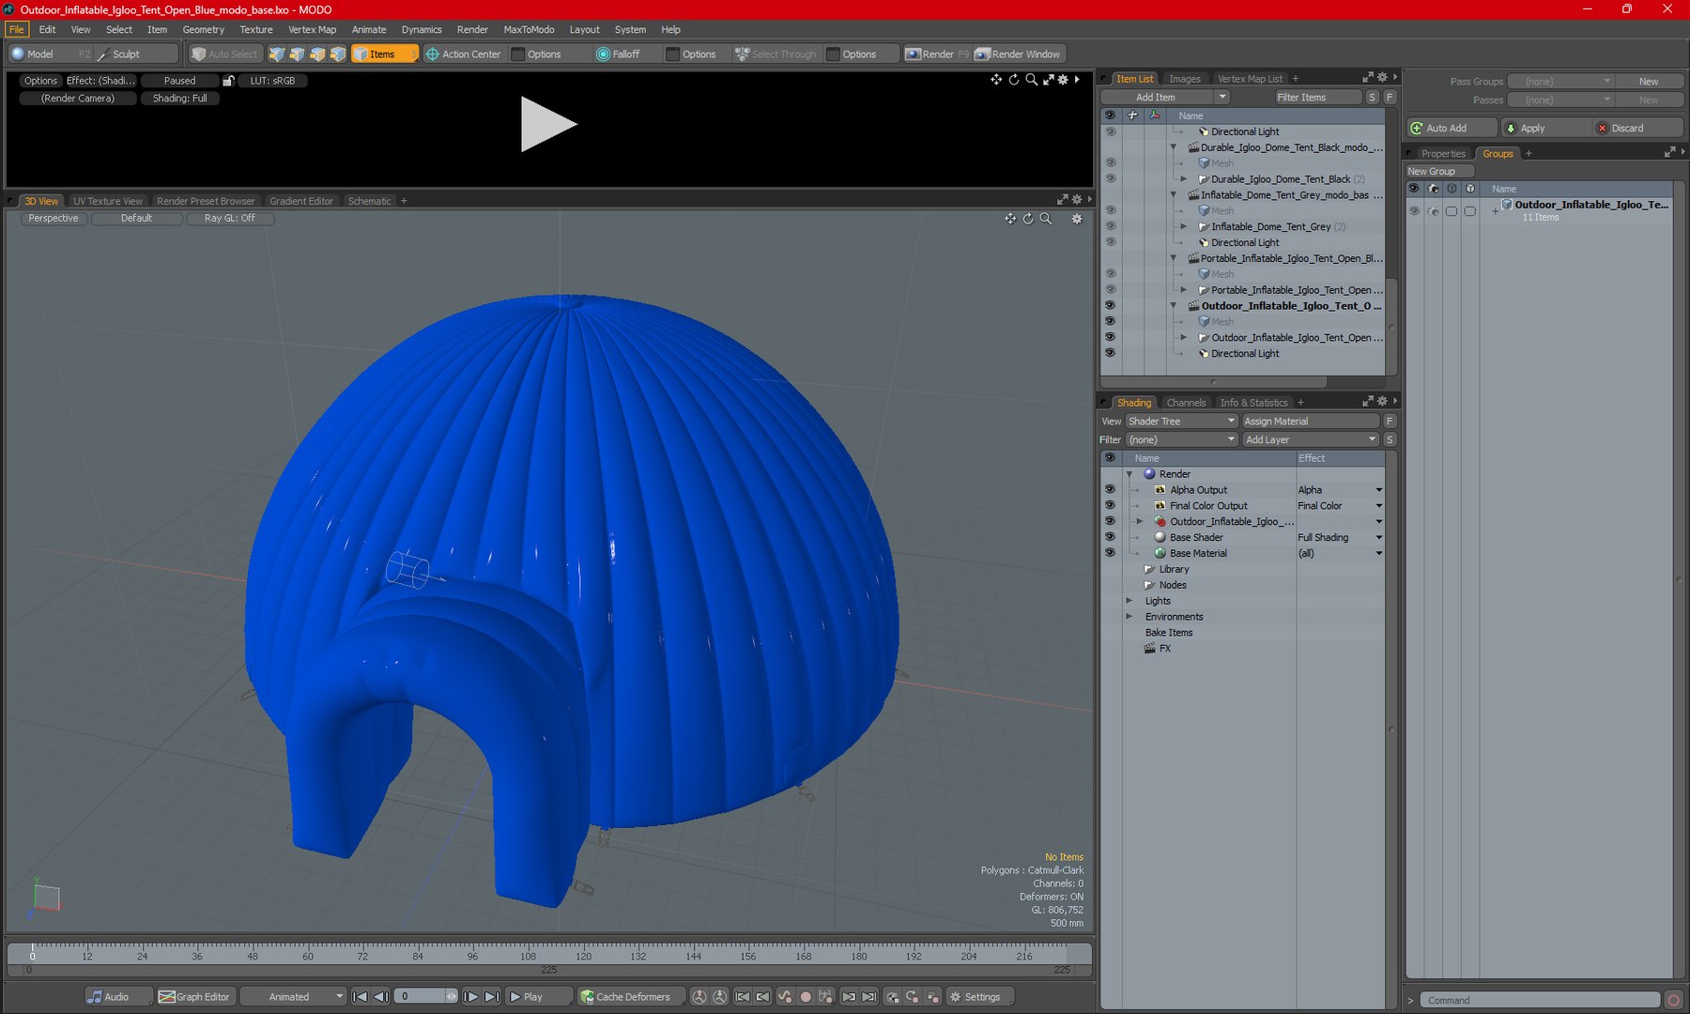Select the Vertices selection mode icon
Viewport: 1690px width, 1014px height.
(x=277, y=54)
